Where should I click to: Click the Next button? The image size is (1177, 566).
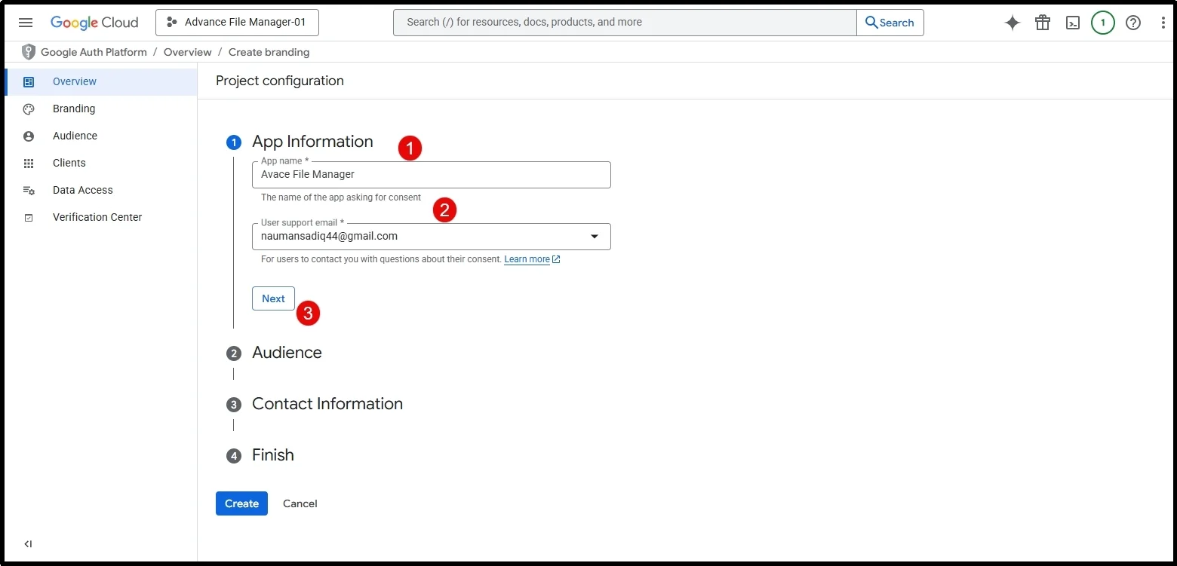point(273,298)
